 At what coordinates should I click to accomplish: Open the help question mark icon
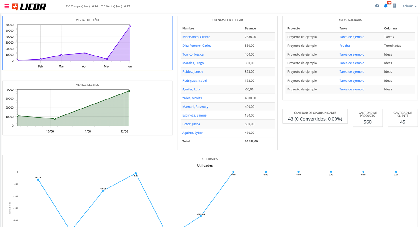click(x=377, y=6)
